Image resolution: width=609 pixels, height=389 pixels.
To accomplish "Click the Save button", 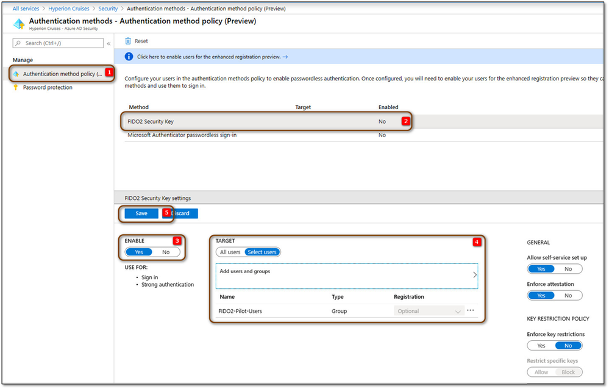I will coord(141,213).
